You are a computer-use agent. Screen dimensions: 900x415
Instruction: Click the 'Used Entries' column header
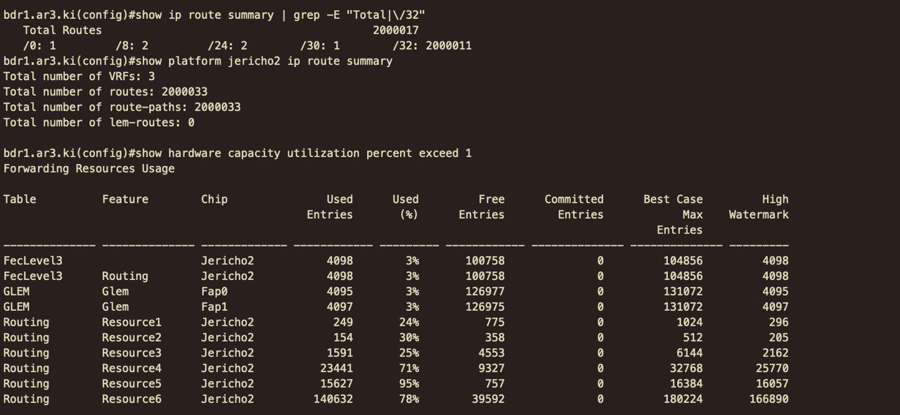pos(330,207)
